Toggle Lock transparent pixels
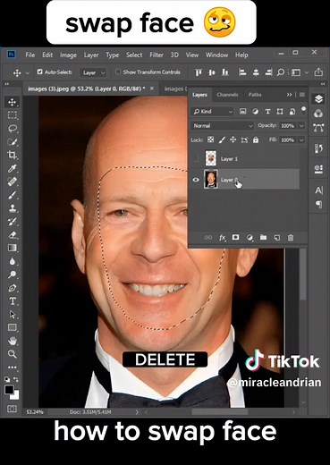 point(210,139)
